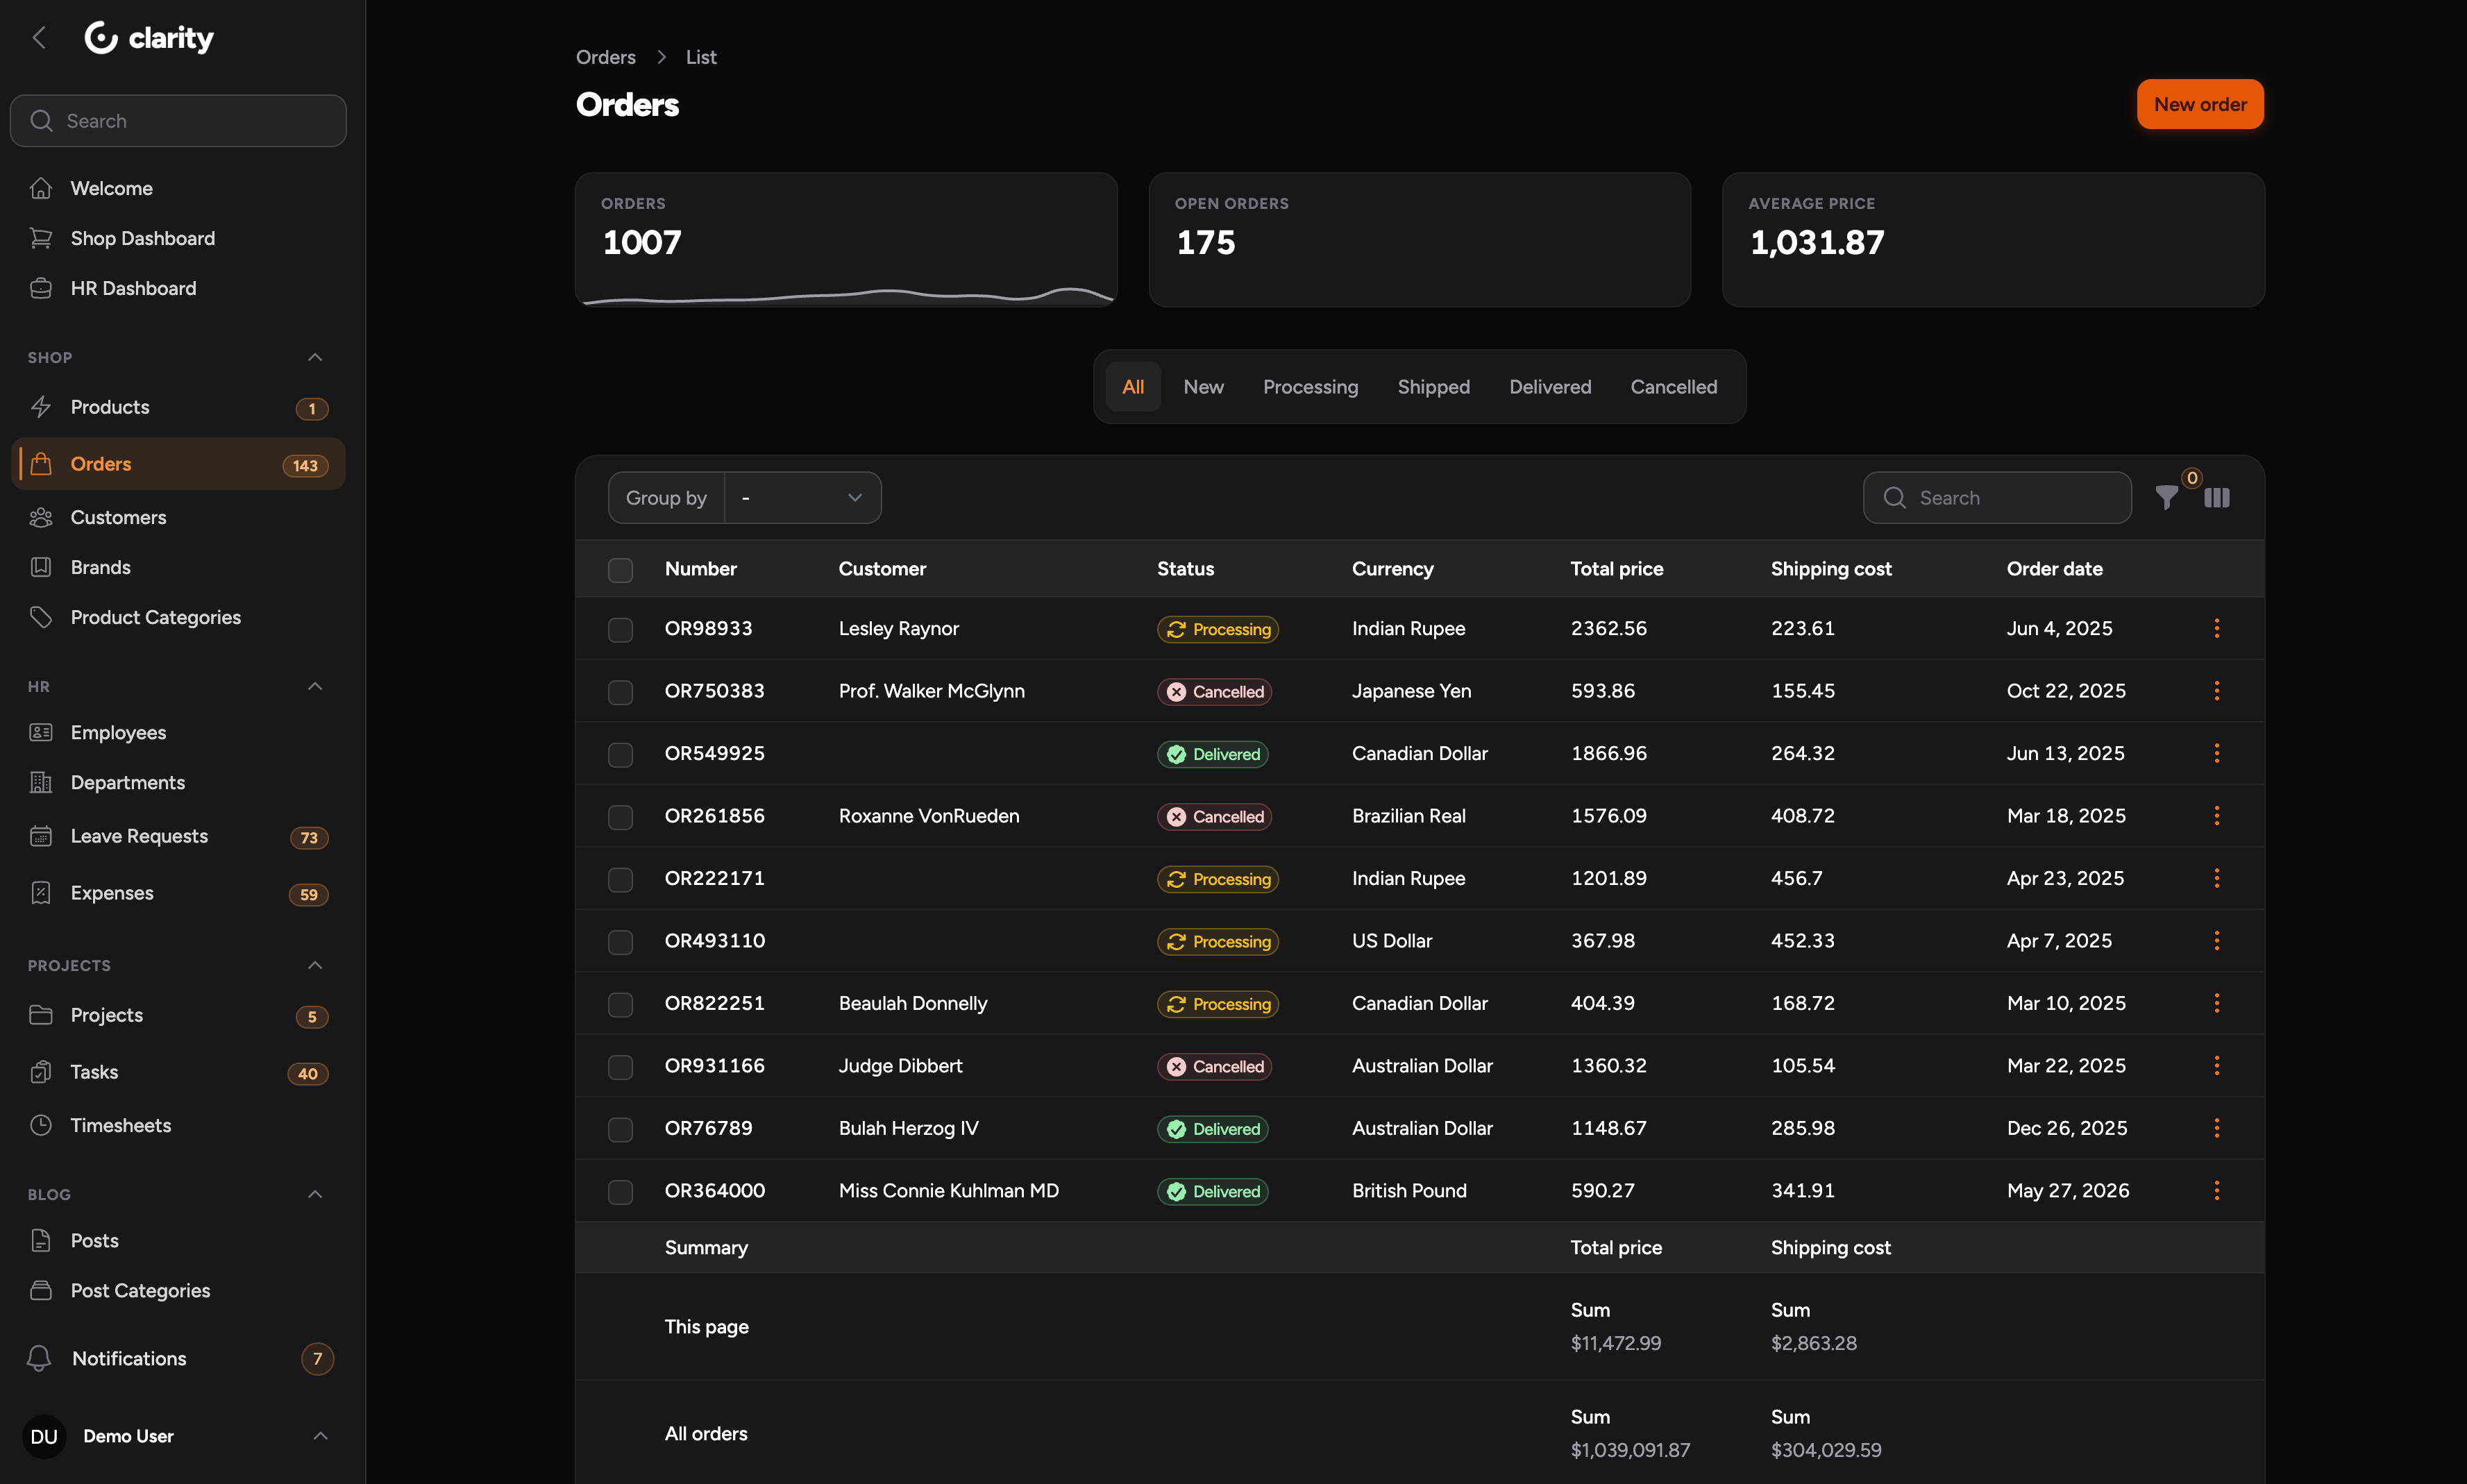Open Timesheets clock icon
The width and height of the screenshot is (2467, 1484).
point(41,1125)
